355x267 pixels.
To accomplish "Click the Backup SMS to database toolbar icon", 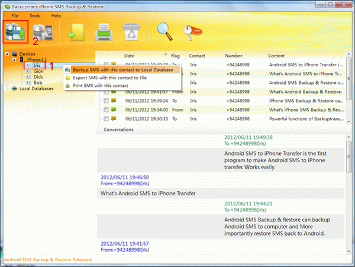I will click(x=15, y=32).
